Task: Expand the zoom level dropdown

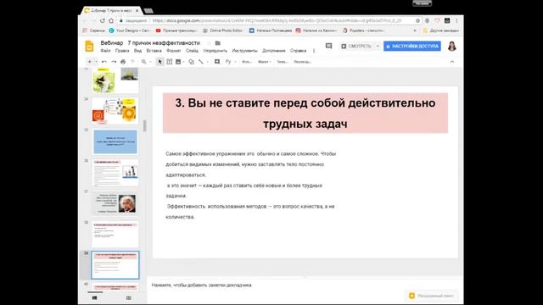Action: pyautogui.click(x=150, y=62)
